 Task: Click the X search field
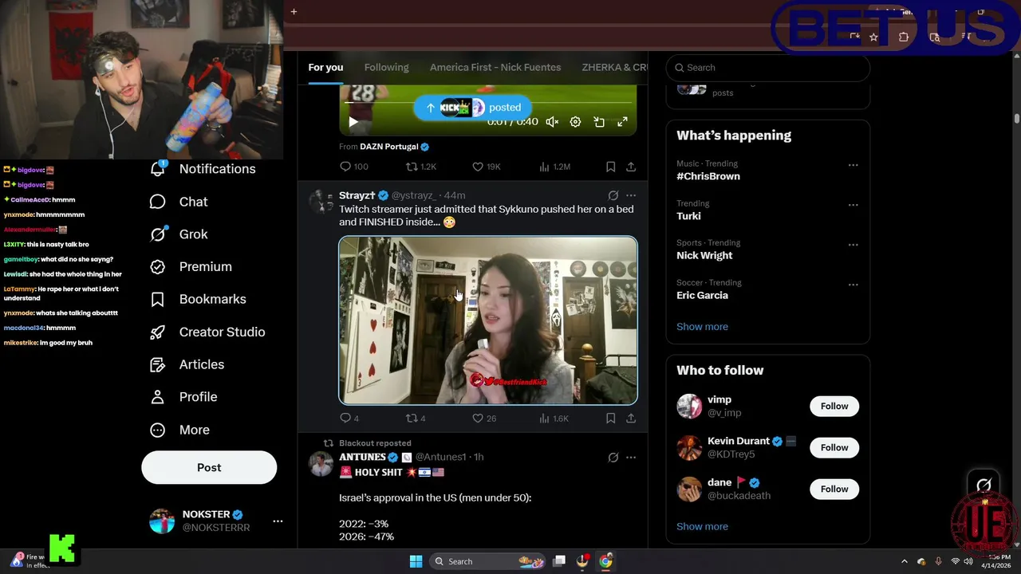(x=767, y=68)
